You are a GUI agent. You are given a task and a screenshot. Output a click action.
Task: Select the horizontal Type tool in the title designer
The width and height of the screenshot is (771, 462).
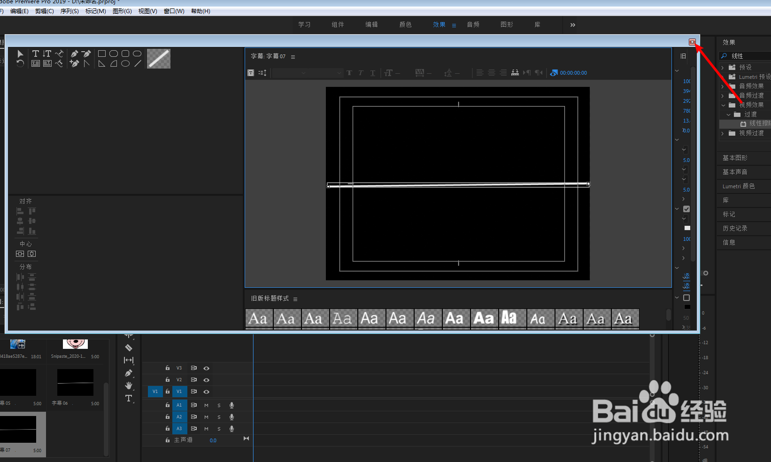tap(35, 54)
